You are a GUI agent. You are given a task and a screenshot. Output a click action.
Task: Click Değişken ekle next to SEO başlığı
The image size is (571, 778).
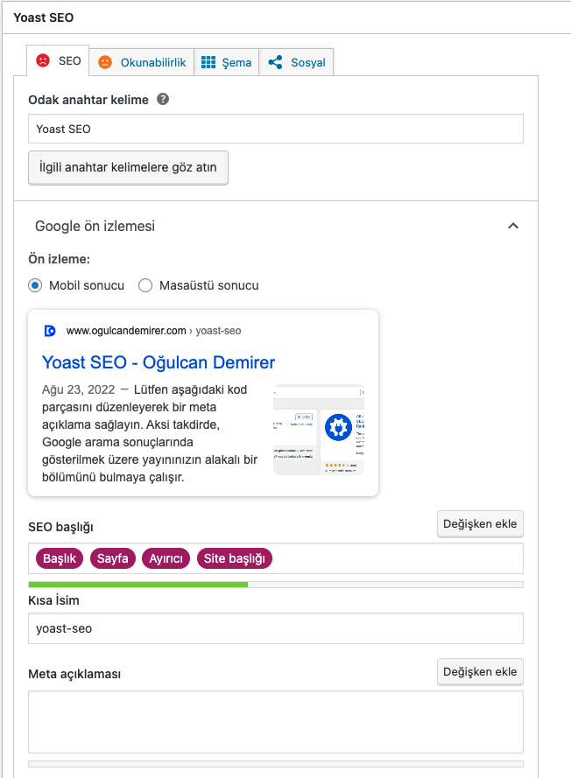(x=480, y=524)
